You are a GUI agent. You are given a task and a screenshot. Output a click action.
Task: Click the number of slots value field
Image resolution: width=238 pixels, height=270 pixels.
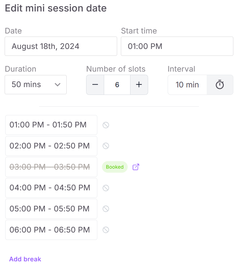pyautogui.click(x=117, y=85)
